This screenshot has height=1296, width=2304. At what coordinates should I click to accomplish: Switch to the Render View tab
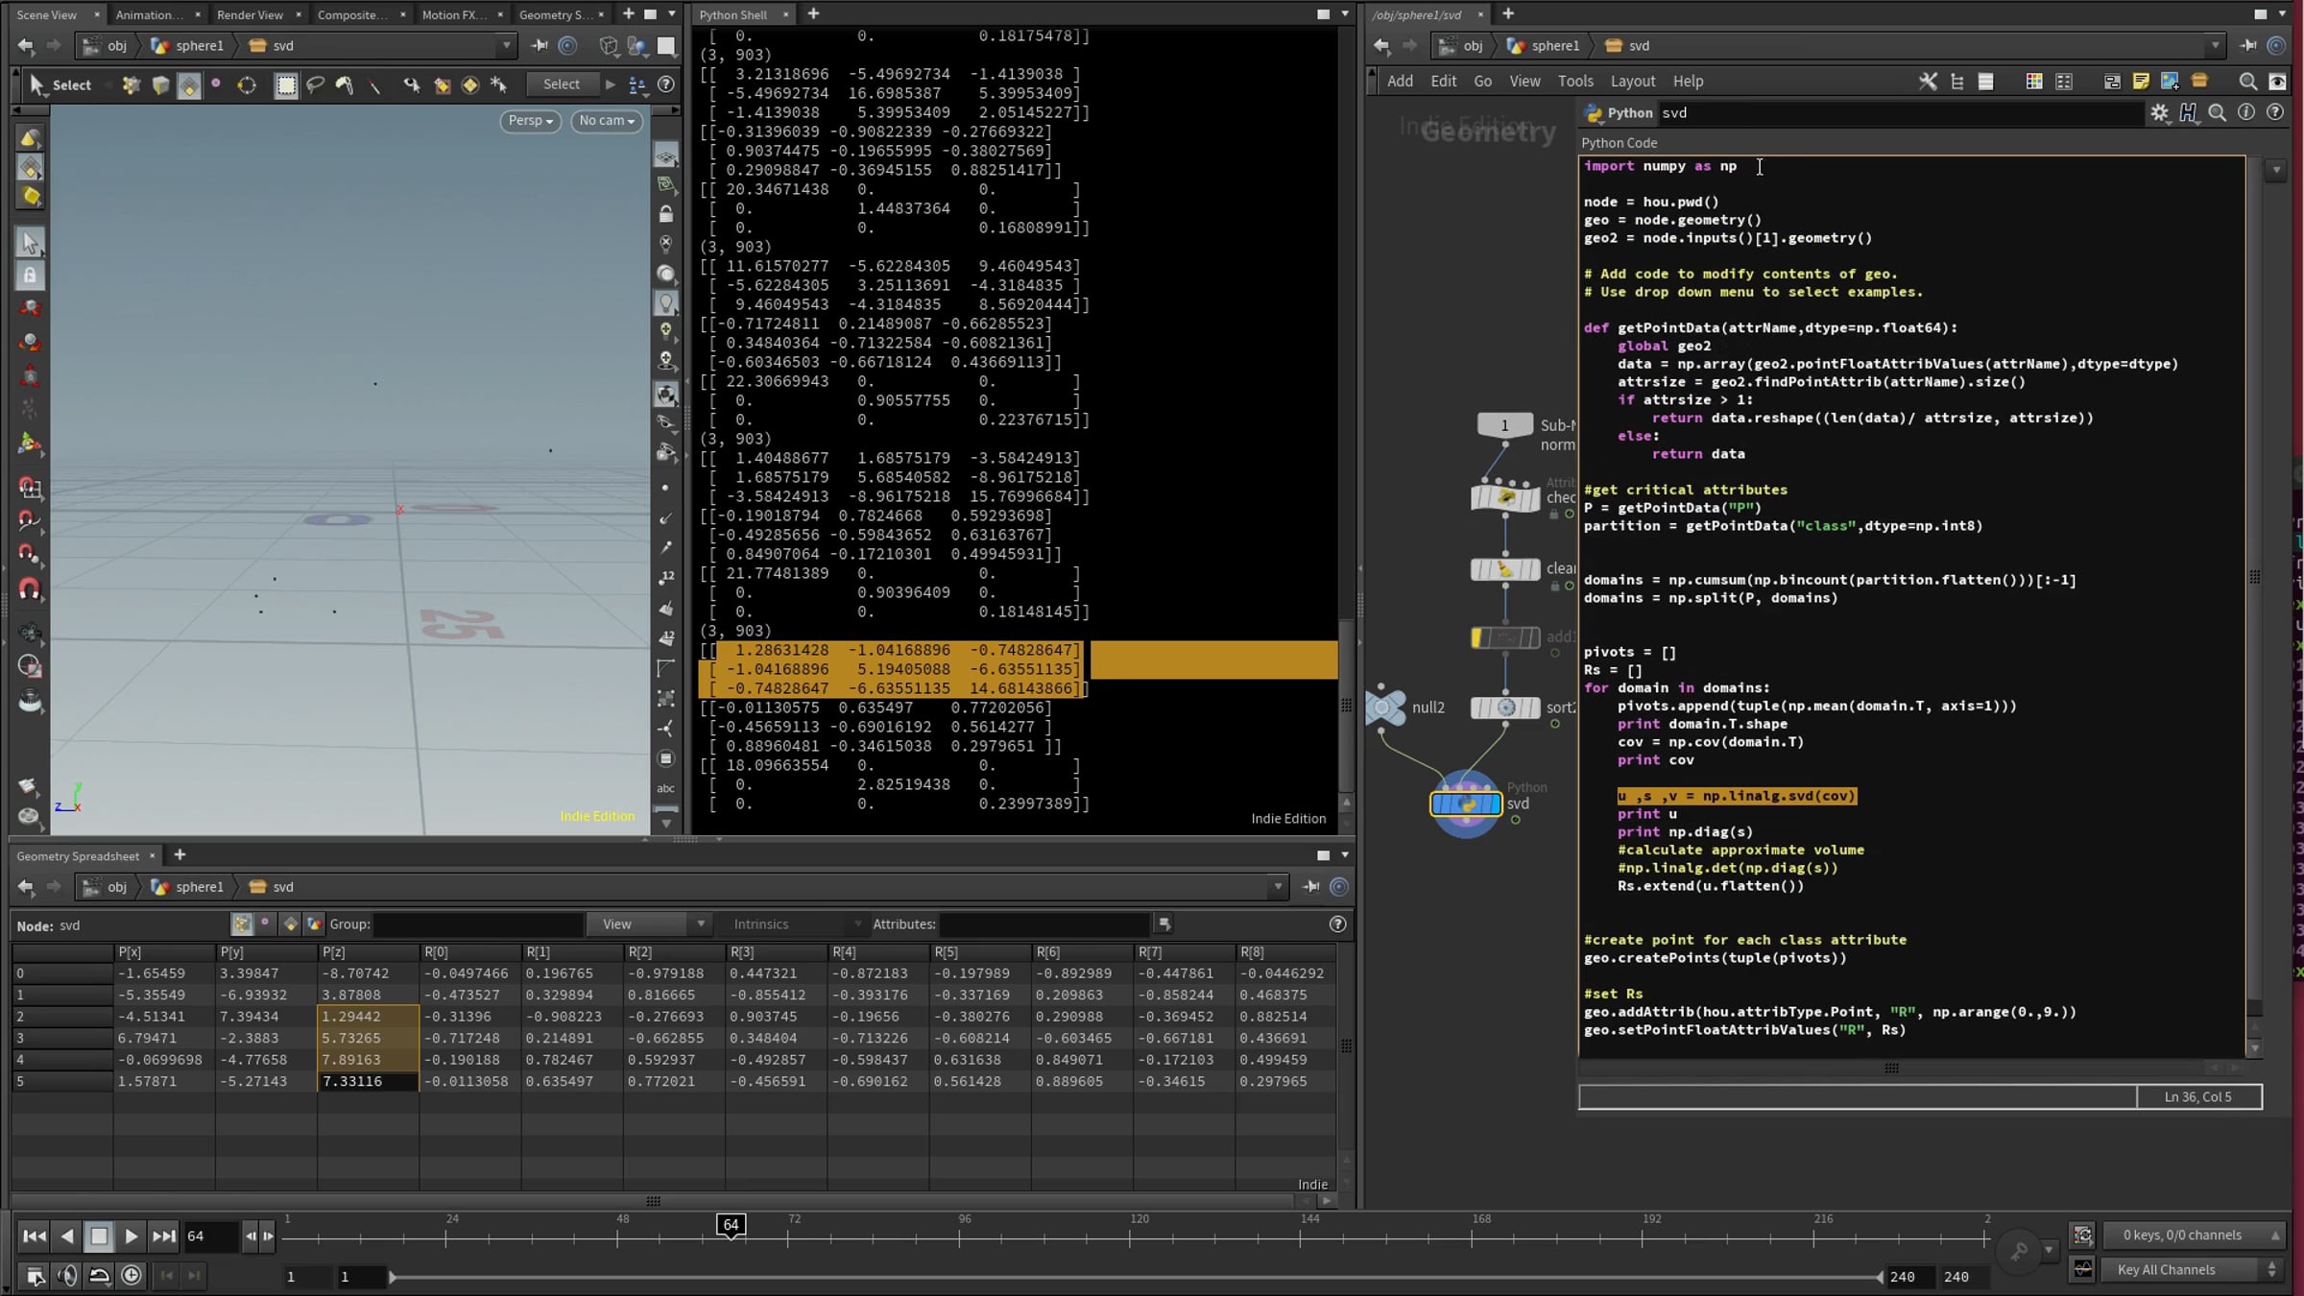[250, 14]
